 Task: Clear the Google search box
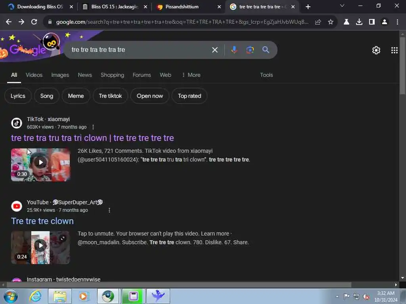coord(215,50)
